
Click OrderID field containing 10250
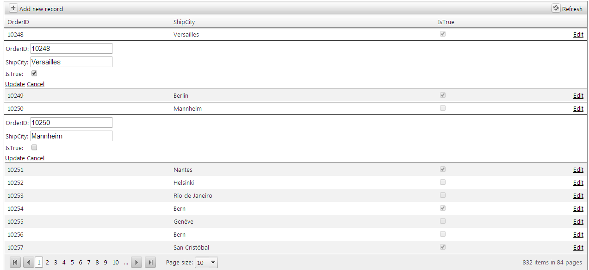pyautogui.click(x=71, y=123)
